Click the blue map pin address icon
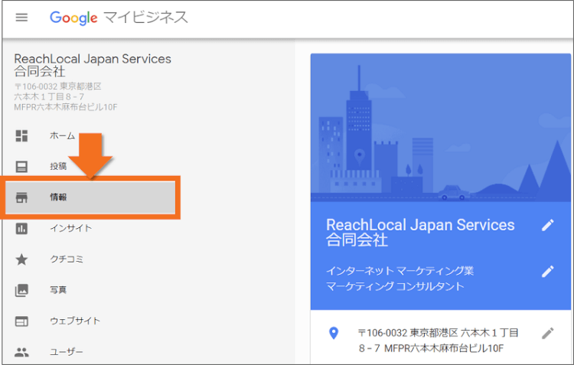 point(334,333)
